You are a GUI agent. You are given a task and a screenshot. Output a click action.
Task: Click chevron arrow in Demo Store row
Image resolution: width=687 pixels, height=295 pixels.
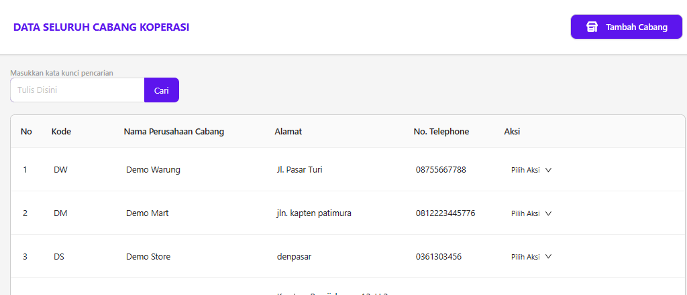548,257
